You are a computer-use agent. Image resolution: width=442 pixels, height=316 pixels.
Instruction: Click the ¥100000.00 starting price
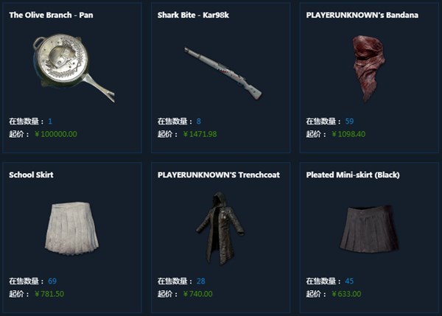coord(56,134)
